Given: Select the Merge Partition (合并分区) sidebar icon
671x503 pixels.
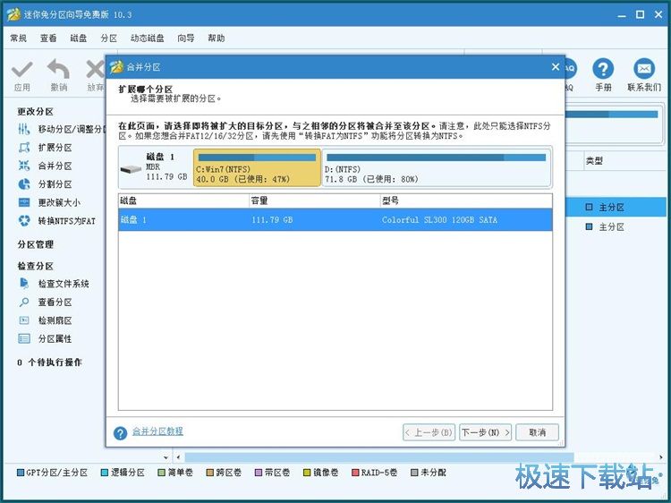Looking at the screenshot, I should point(24,166).
